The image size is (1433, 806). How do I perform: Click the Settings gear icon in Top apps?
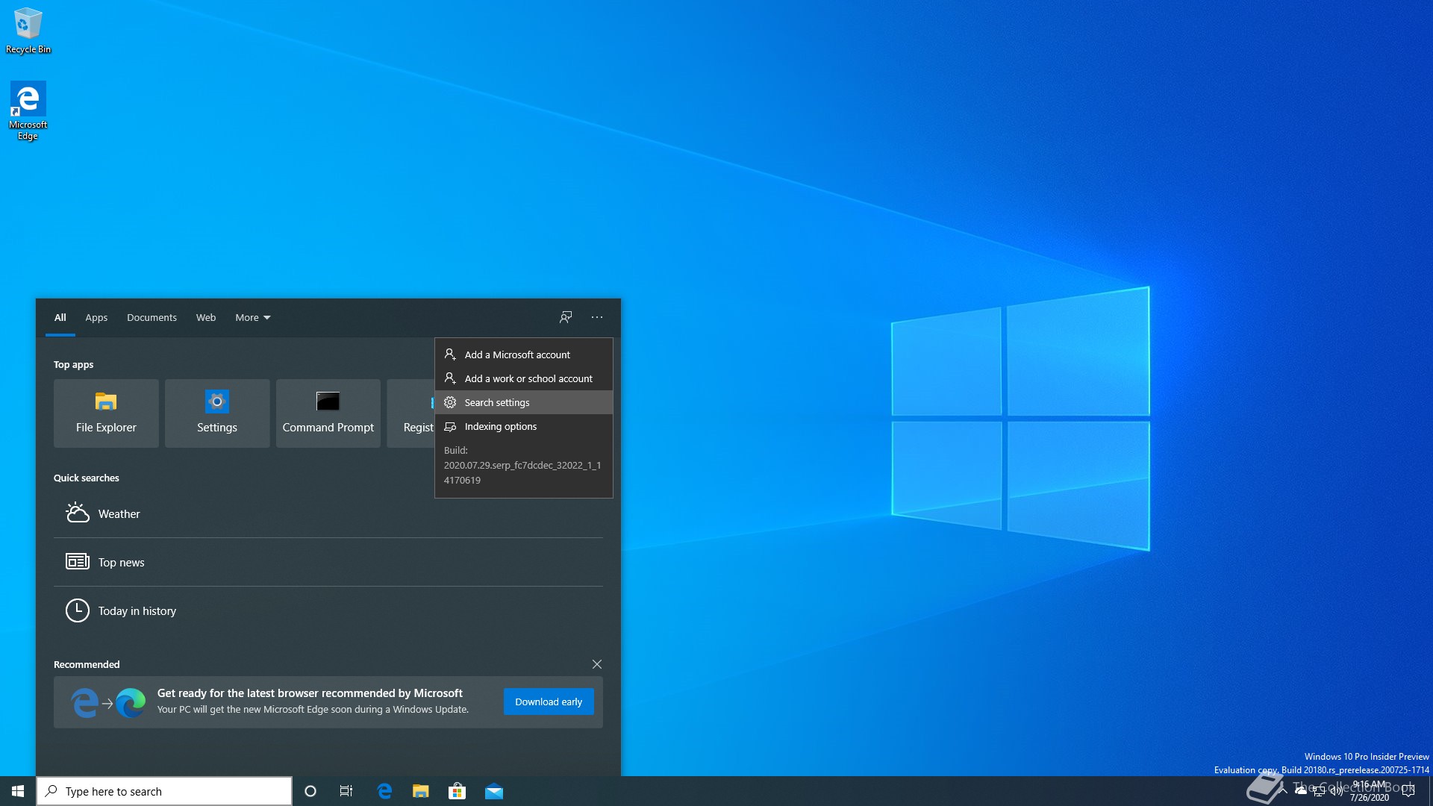[x=217, y=402]
